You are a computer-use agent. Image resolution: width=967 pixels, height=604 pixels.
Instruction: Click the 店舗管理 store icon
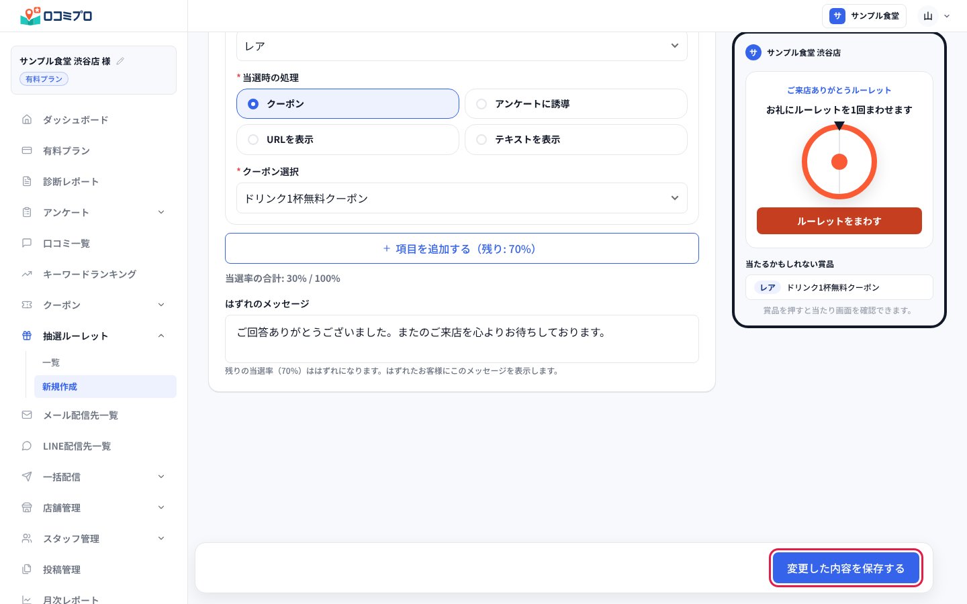coord(27,507)
